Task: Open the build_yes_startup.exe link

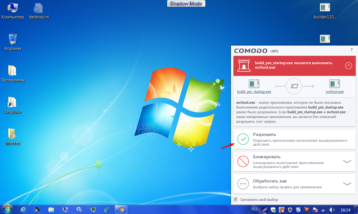Action: (254, 92)
